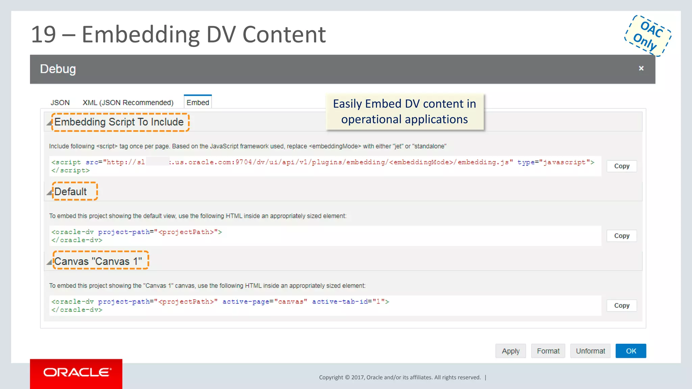
Task: Confirm with the blue OK button
Action: click(x=631, y=351)
